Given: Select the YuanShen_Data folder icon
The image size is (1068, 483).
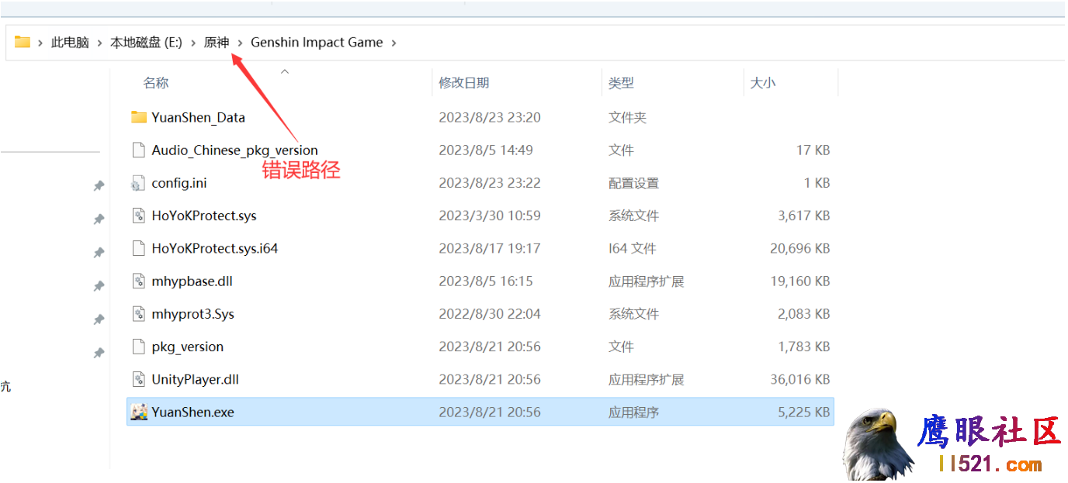Looking at the screenshot, I should tap(139, 117).
